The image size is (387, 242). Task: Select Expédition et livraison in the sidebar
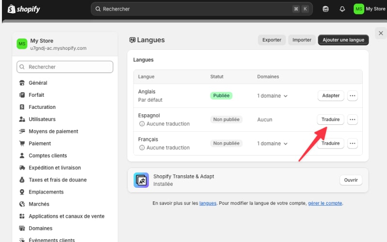(x=54, y=167)
